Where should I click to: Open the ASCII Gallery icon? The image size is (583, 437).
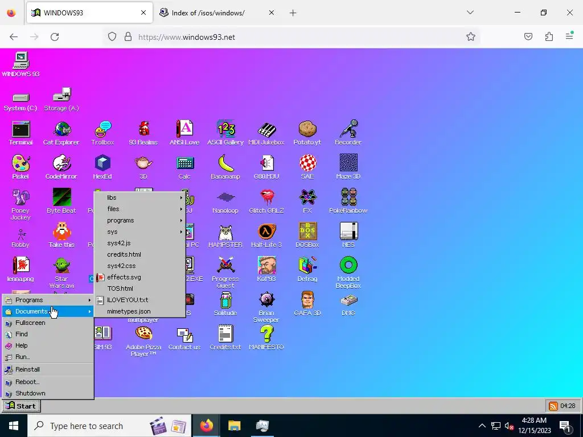(x=225, y=133)
